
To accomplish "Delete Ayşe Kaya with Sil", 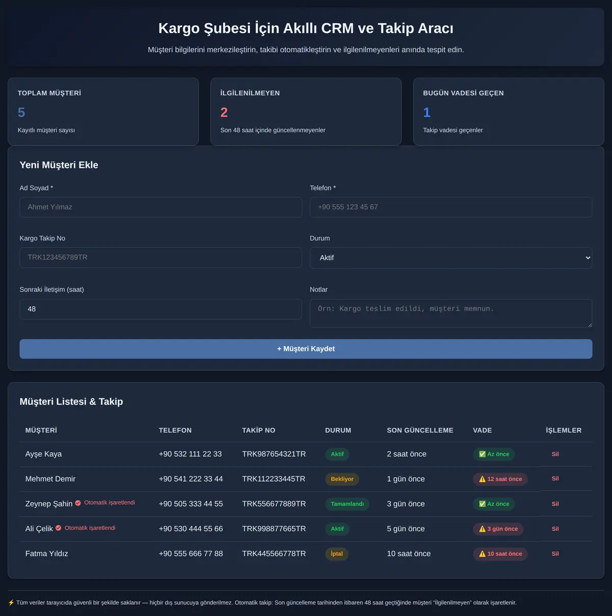I will pyautogui.click(x=555, y=454).
